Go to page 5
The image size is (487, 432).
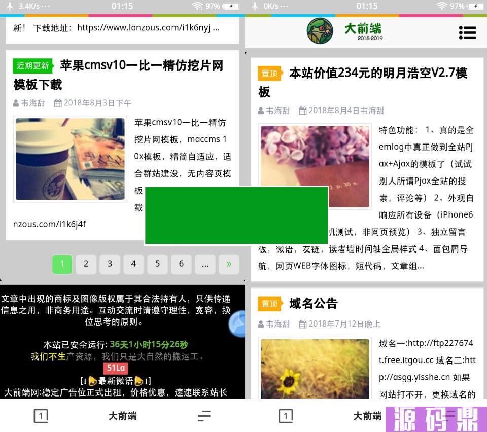pyautogui.click(x=157, y=264)
